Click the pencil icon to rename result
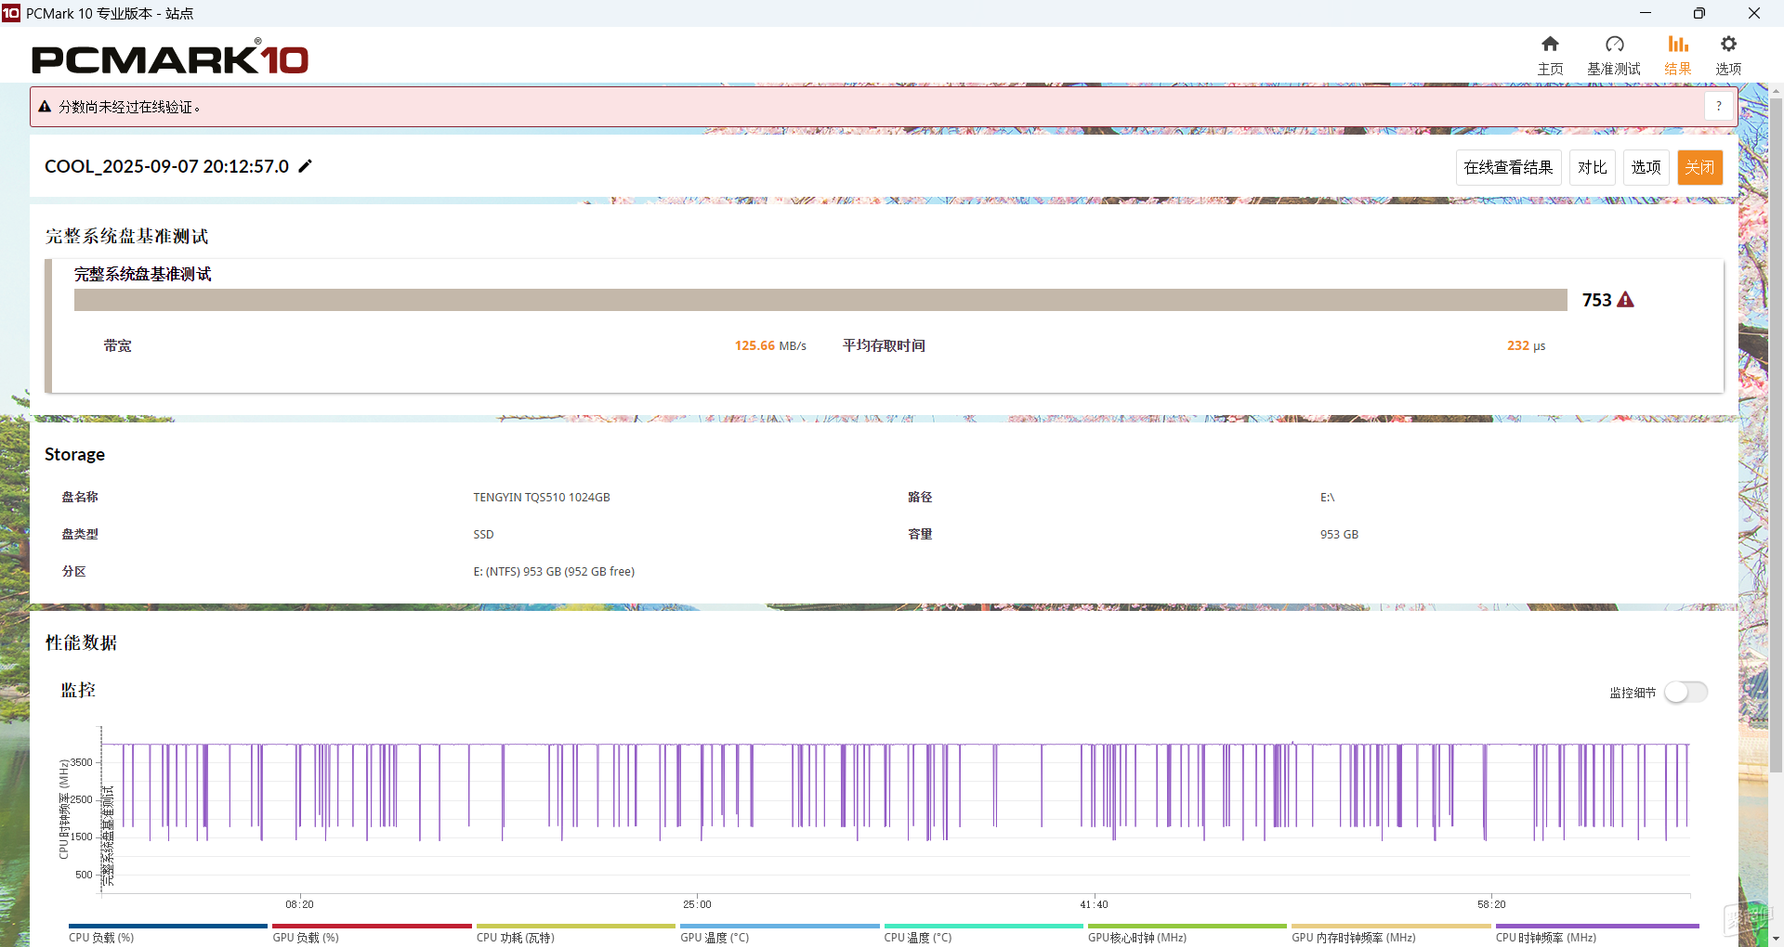Viewport: 1784px width, 947px height. tap(305, 166)
